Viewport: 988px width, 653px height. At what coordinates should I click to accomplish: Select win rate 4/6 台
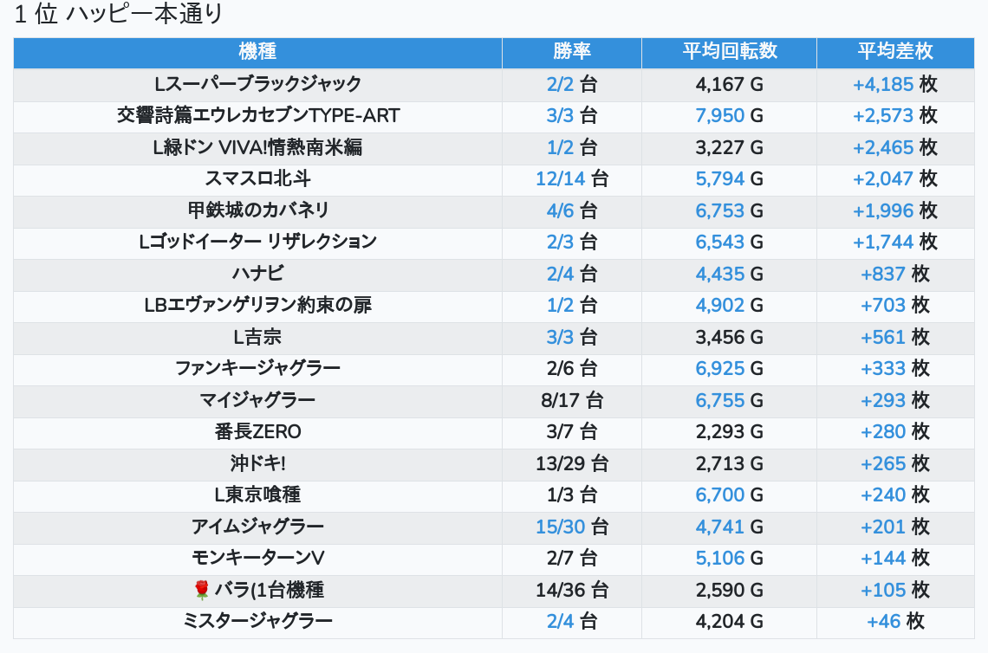[572, 210]
